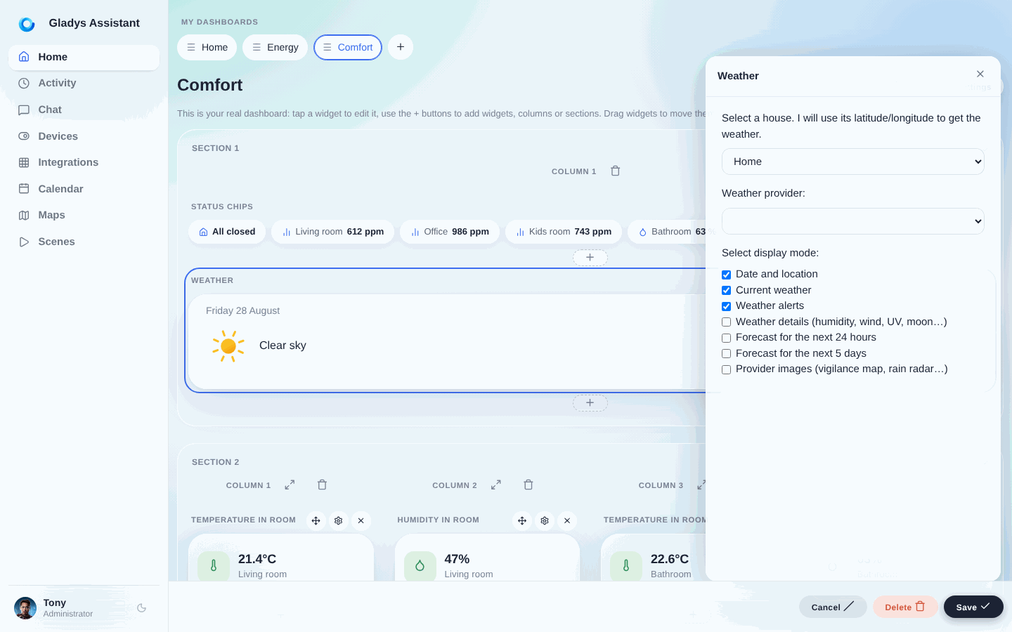Save the dashboard changes
Image resolution: width=1012 pixels, height=632 pixels.
[973, 607]
